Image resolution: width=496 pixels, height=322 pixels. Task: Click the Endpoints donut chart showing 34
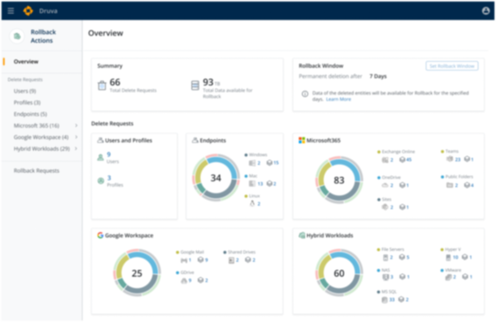[216, 178]
